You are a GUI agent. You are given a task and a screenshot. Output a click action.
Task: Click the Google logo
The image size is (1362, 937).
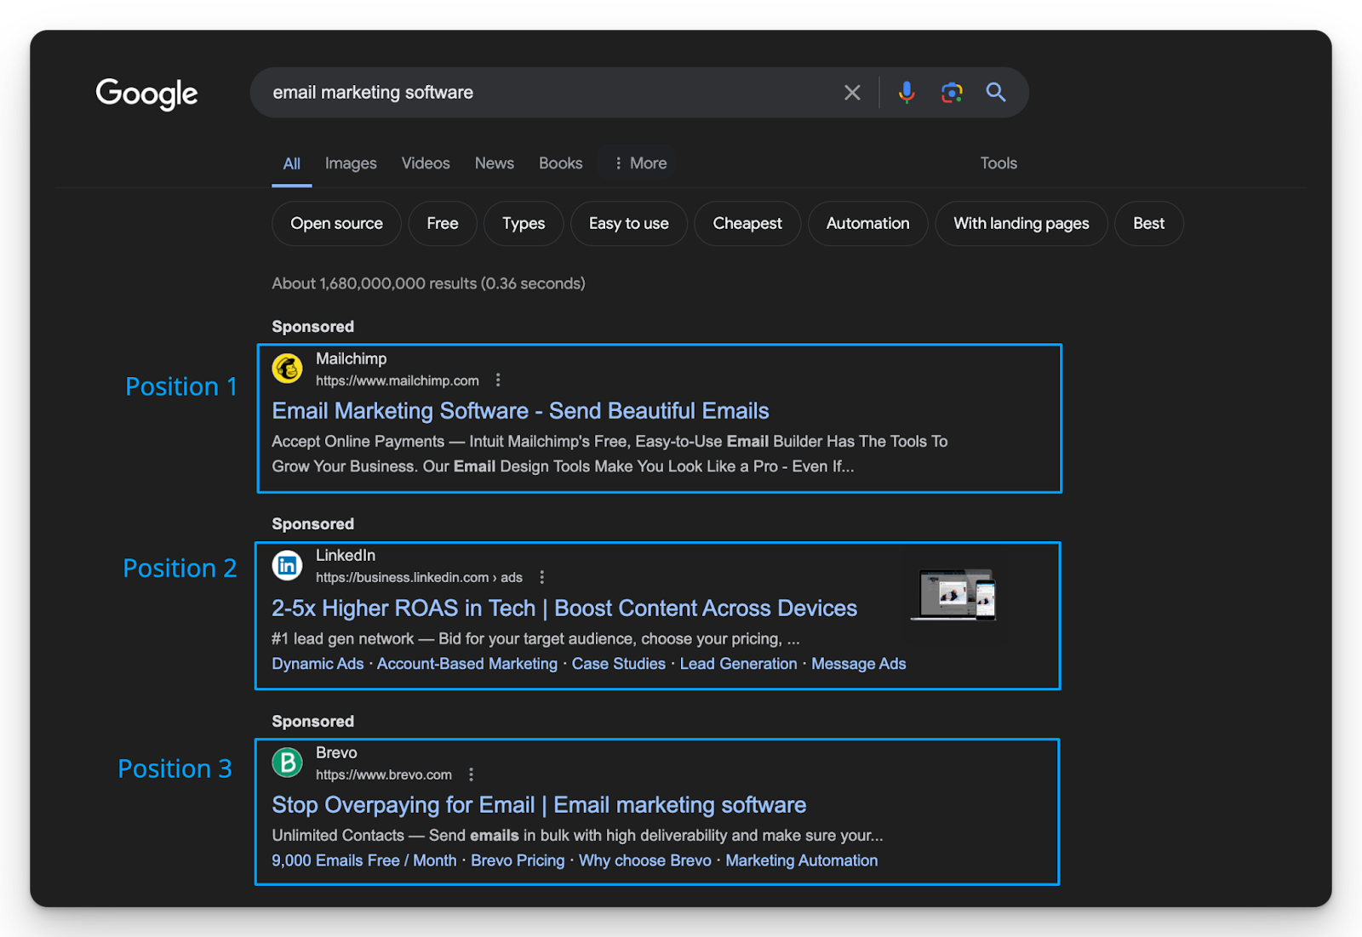pyautogui.click(x=146, y=94)
